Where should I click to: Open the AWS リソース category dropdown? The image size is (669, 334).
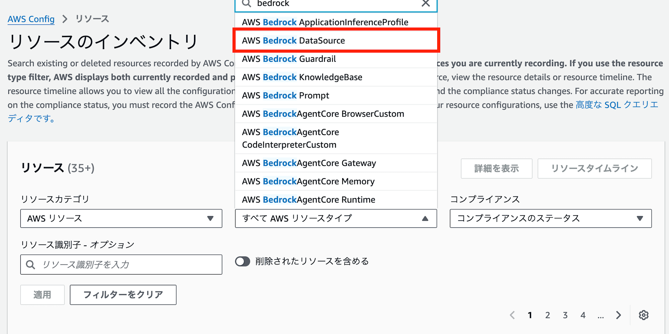pyautogui.click(x=121, y=218)
